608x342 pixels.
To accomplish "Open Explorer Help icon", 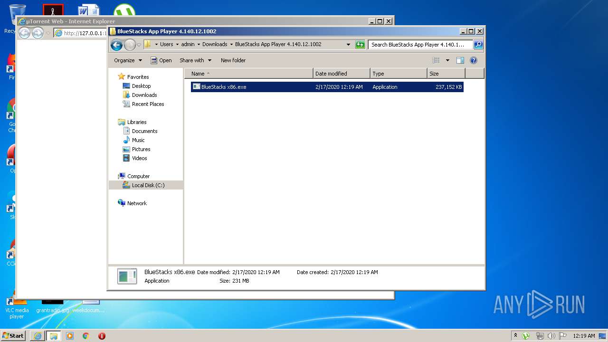I will (x=473, y=60).
